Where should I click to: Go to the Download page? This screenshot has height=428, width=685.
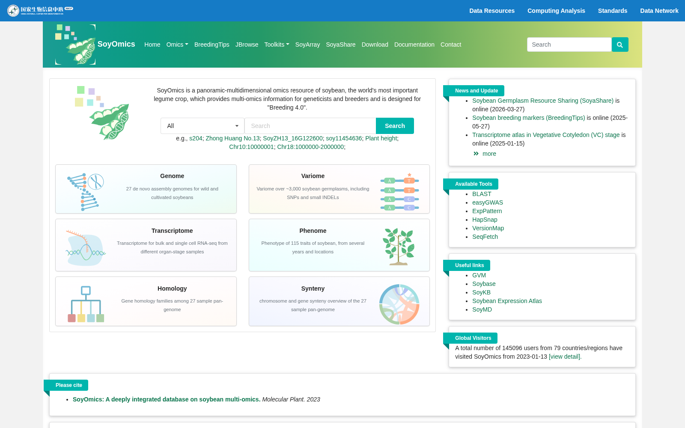pos(375,45)
